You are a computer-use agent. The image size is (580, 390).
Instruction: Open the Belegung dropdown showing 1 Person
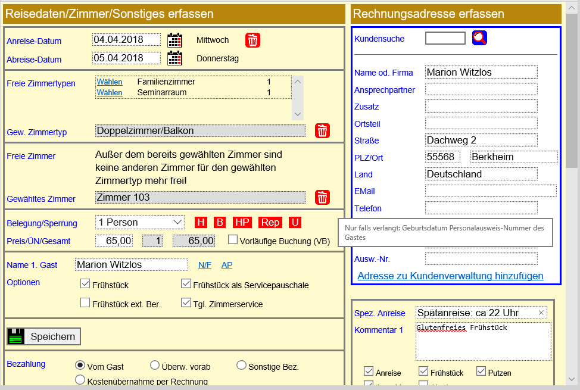pos(139,221)
